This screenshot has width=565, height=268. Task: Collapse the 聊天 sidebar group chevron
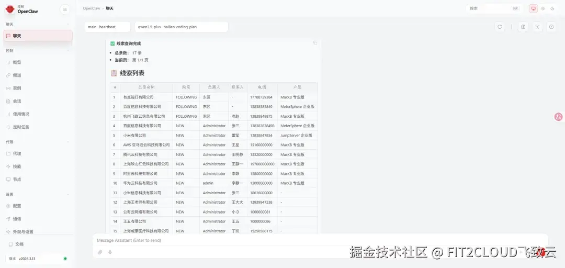click(x=68, y=24)
